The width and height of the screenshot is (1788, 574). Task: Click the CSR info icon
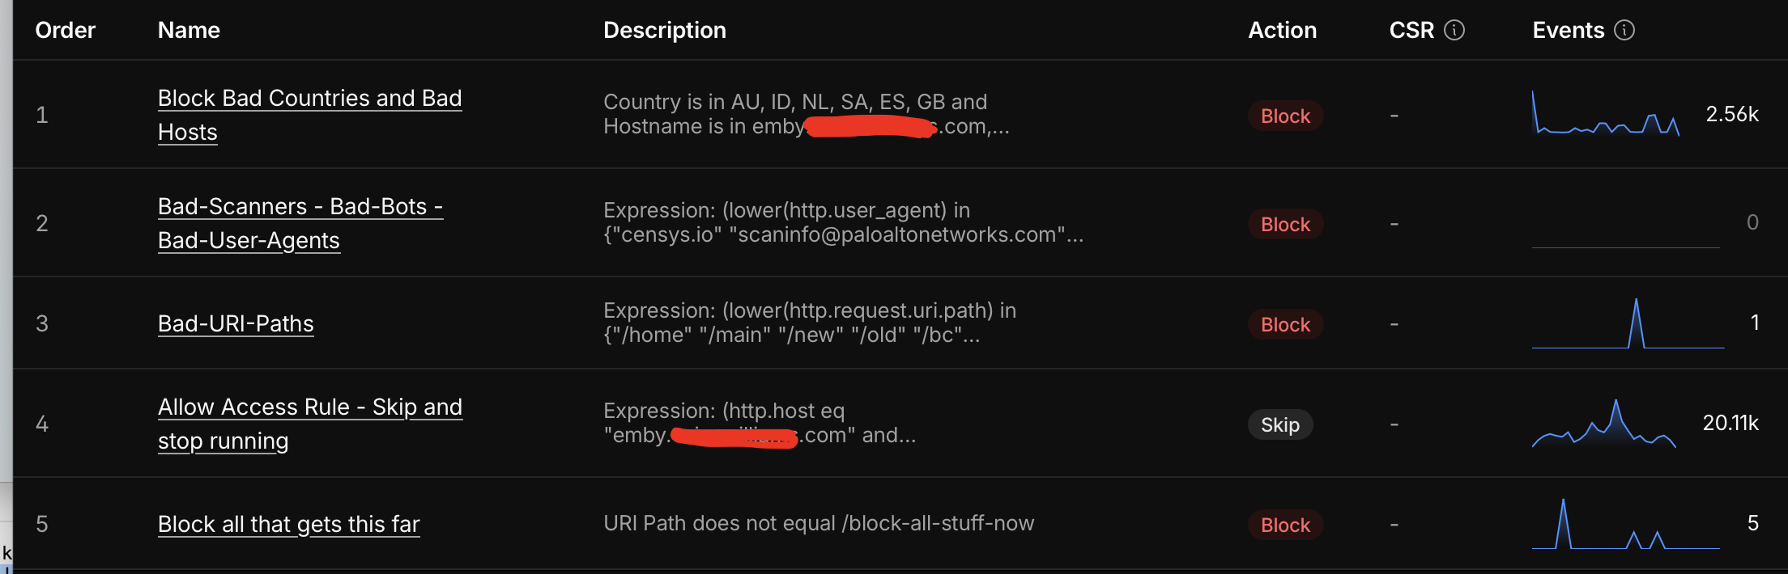[1454, 30]
